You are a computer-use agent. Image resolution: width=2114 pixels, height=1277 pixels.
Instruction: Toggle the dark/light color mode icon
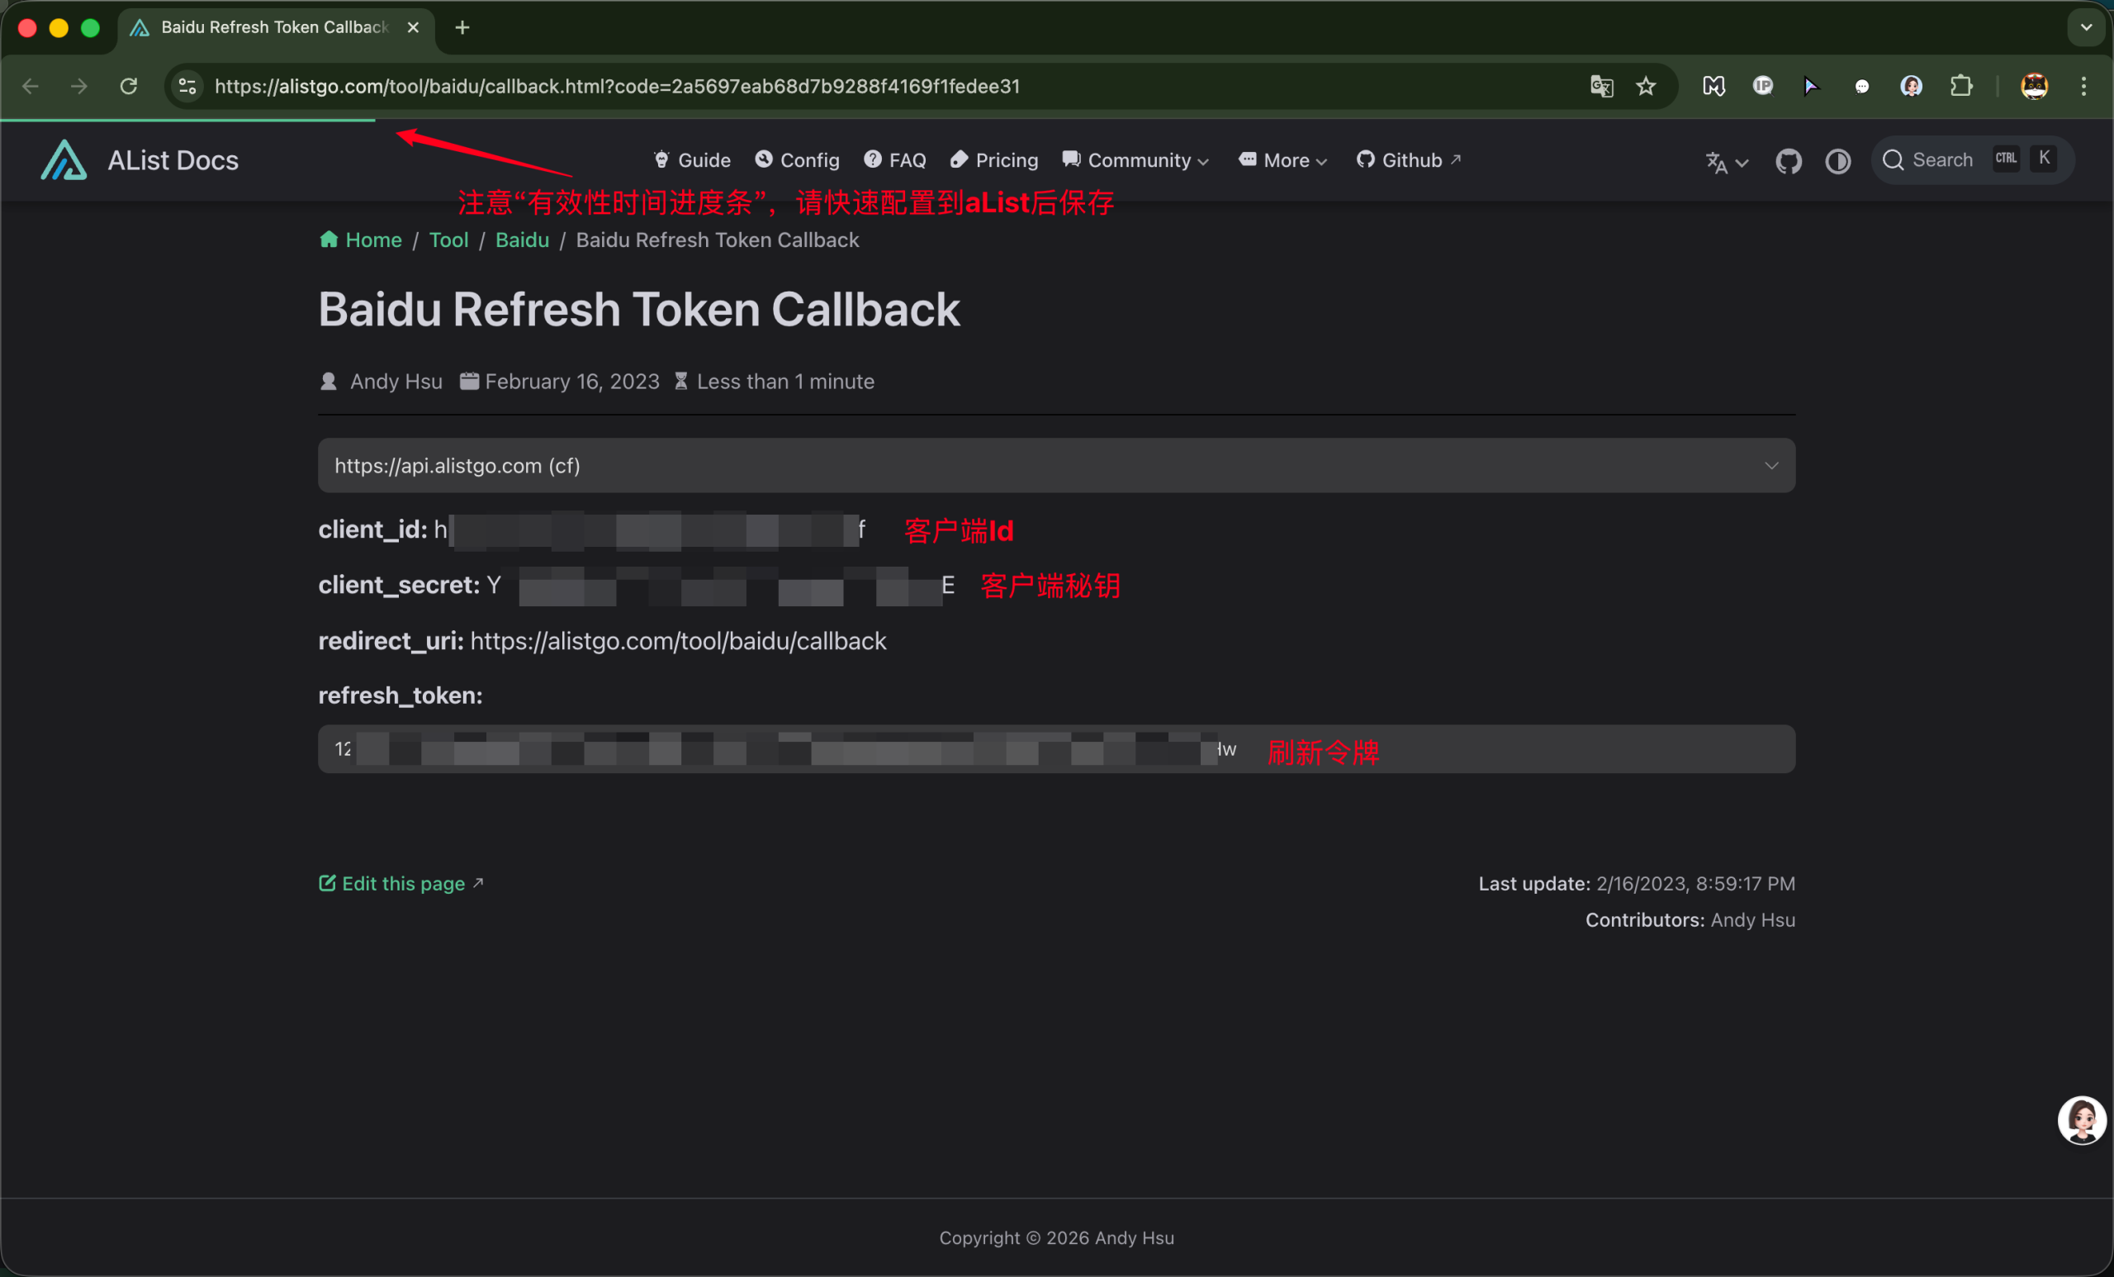click(1837, 160)
